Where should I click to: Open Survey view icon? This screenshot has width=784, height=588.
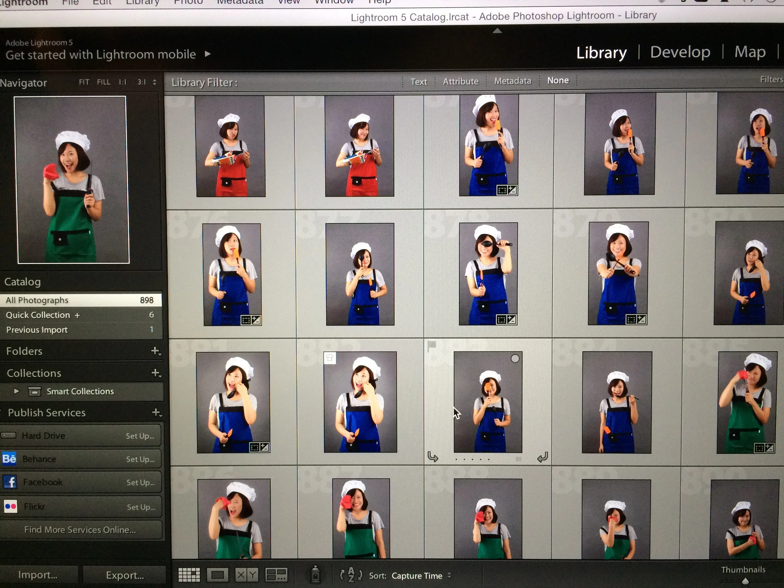[276, 575]
